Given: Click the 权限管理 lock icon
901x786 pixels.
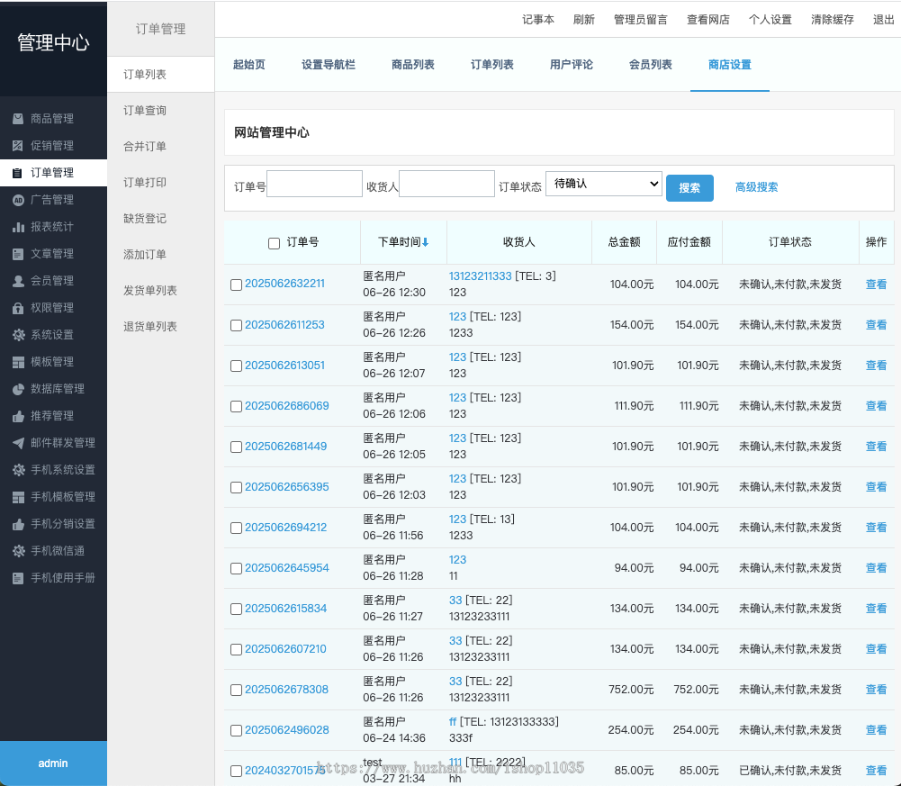Looking at the screenshot, I should 18,308.
